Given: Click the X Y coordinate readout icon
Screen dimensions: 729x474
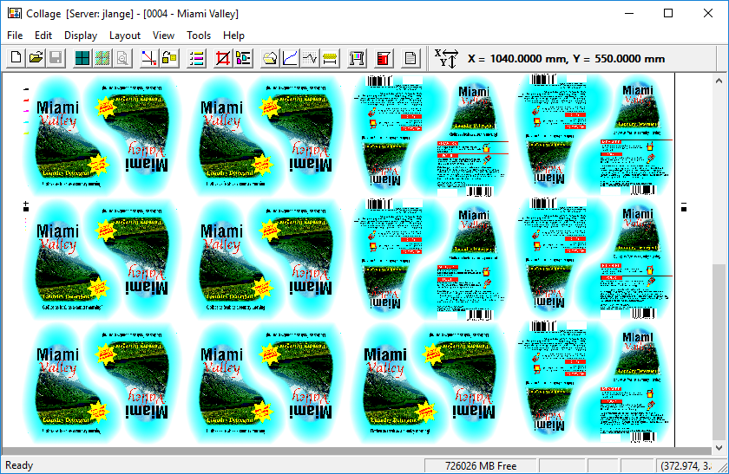Looking at the screenshot, I should (x=445, y=59).
